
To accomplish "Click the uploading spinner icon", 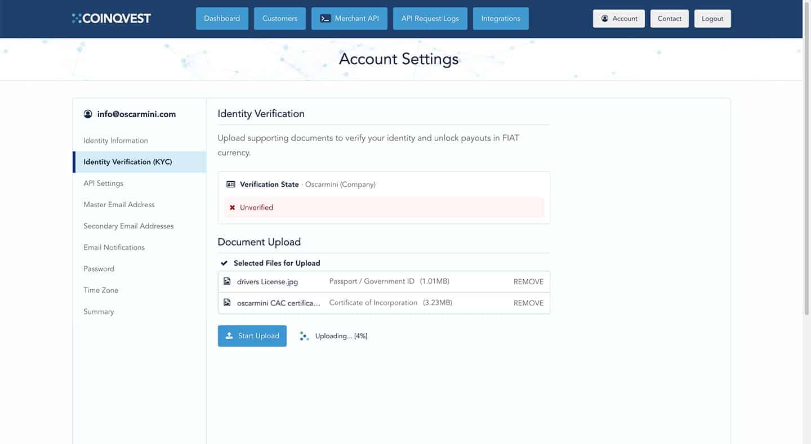I will (x=304, y=336).
